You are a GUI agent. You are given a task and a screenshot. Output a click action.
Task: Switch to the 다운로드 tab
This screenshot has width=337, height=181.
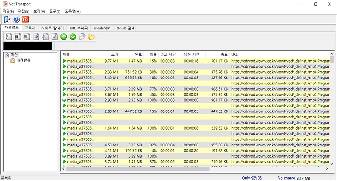(12, 28)
